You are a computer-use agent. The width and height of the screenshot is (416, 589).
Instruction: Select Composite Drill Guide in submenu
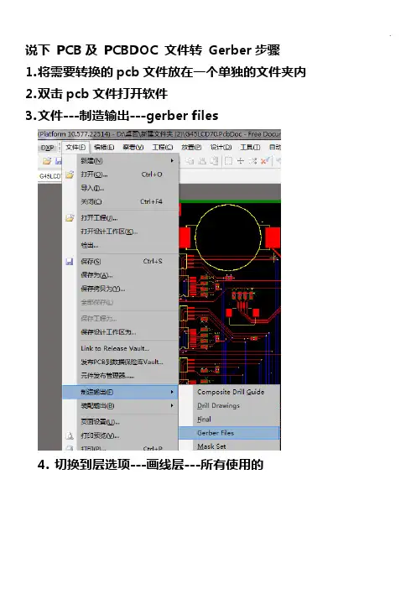point(230,392)
